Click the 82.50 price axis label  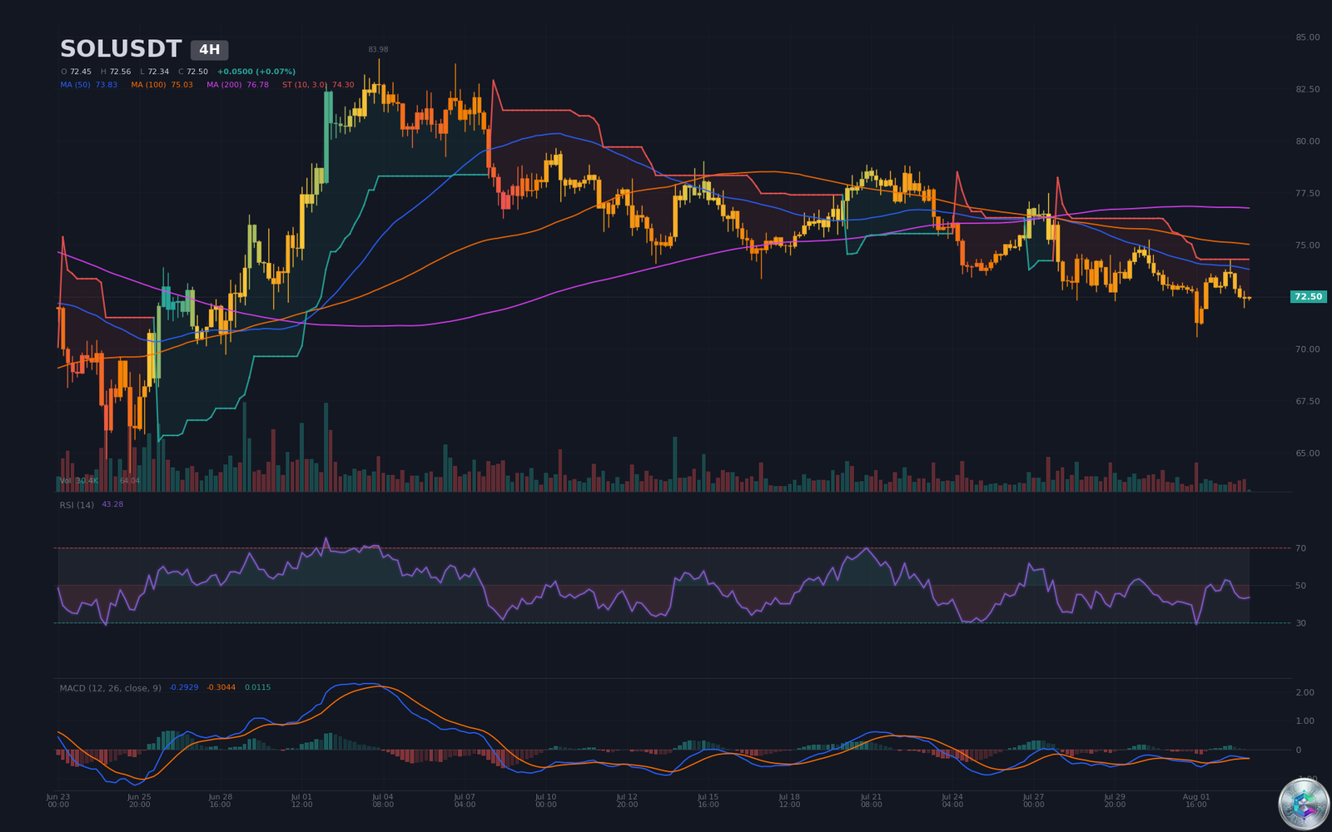click(1307, 89)
